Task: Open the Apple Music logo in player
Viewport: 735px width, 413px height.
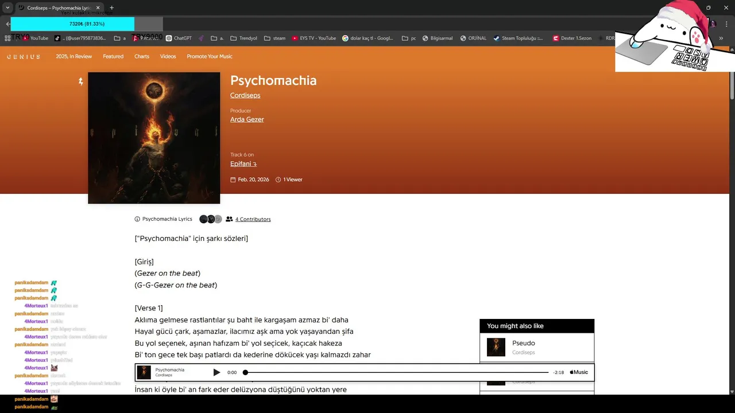Action: (x=579, y=372)
